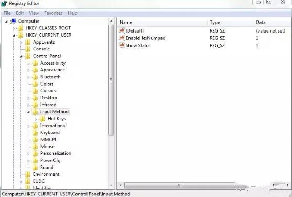292x197 pixels.
Task: Click the Desktop folder icon
Action: [x=35, y=98]
